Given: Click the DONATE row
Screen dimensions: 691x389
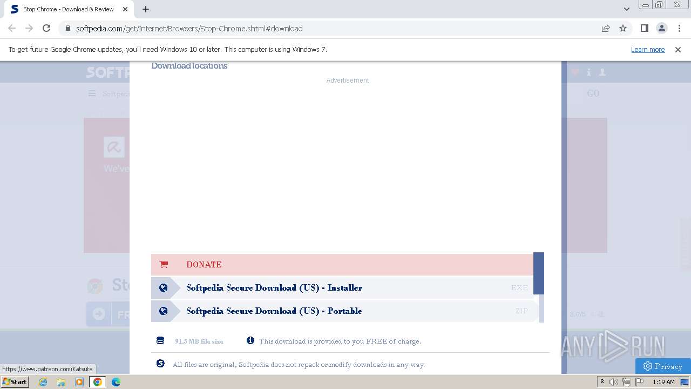Looking at the screenshot, I should coord(342,264).
